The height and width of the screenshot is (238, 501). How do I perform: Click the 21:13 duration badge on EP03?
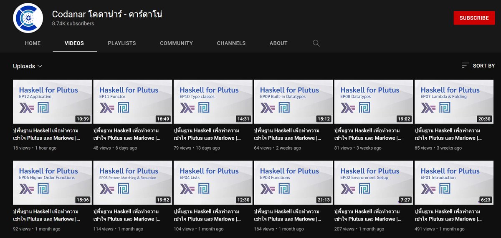pyautogui.click(x=324, y=200)
